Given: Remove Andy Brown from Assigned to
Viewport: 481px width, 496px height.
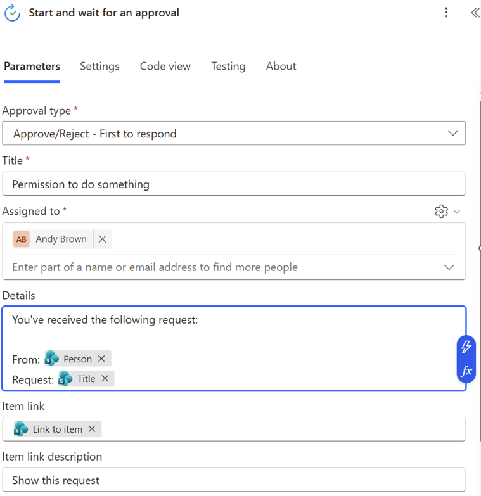Looking at the screenshot, I should tap(102, 239).
